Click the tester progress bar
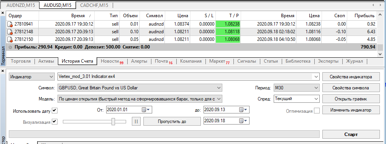This screenshot has height=144, width=386. 164,134
